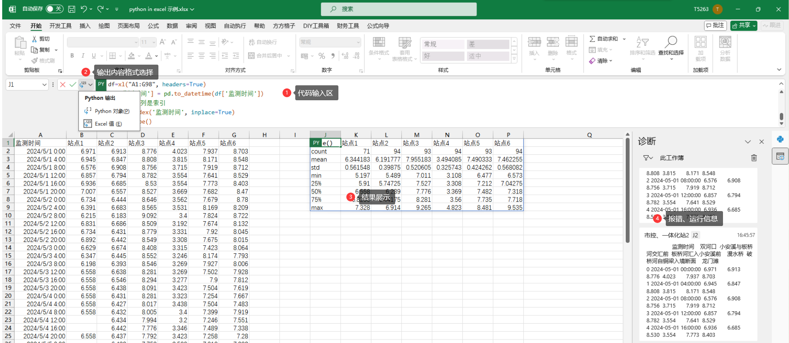Click the Add-ins (加载项) icon
Screen dimensions: 789x343
pos(701,42)
